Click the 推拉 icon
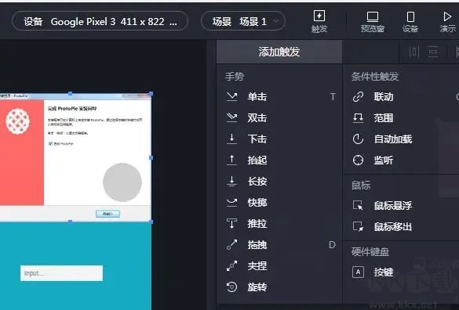 (x=231, y=224)
